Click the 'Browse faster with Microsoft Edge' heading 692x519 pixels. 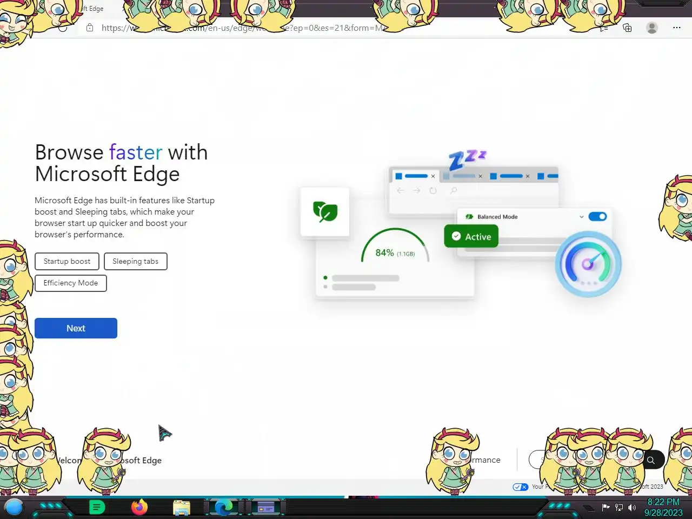[x=121, y=163]
